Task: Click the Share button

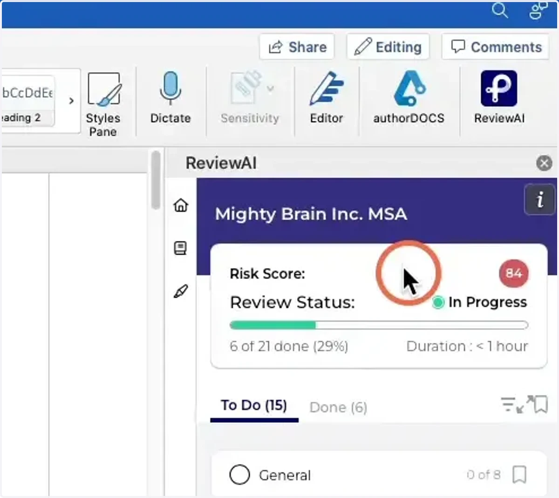Action: (x=297, y=47)
